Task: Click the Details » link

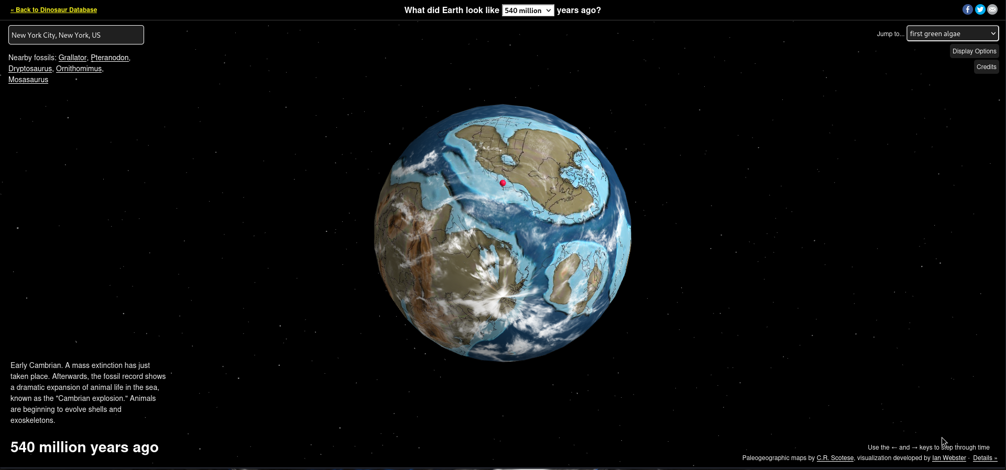Action: [985, 458]
